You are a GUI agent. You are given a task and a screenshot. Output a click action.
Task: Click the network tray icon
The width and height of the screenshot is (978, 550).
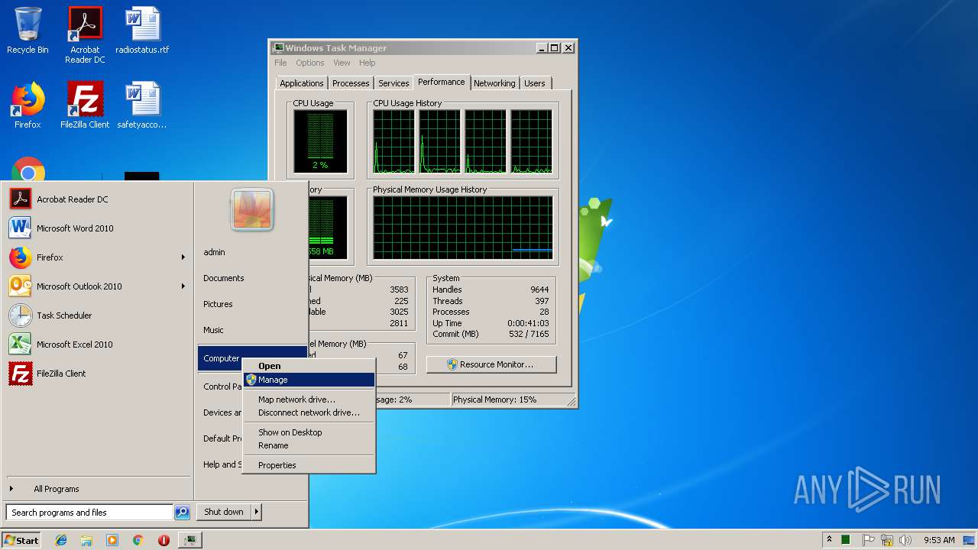click(x=887, y=540)
